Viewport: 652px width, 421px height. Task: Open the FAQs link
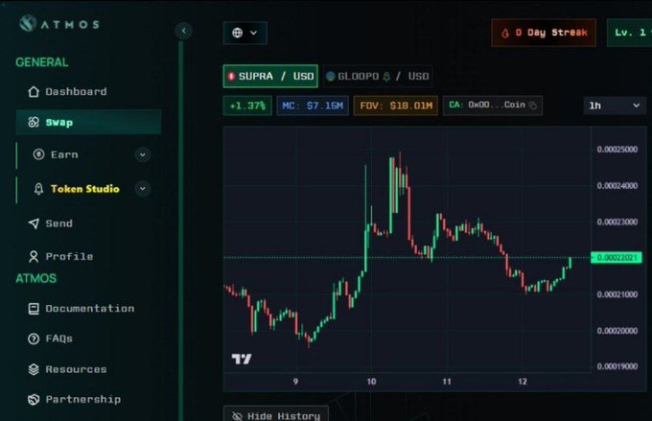tap(58, 339)
